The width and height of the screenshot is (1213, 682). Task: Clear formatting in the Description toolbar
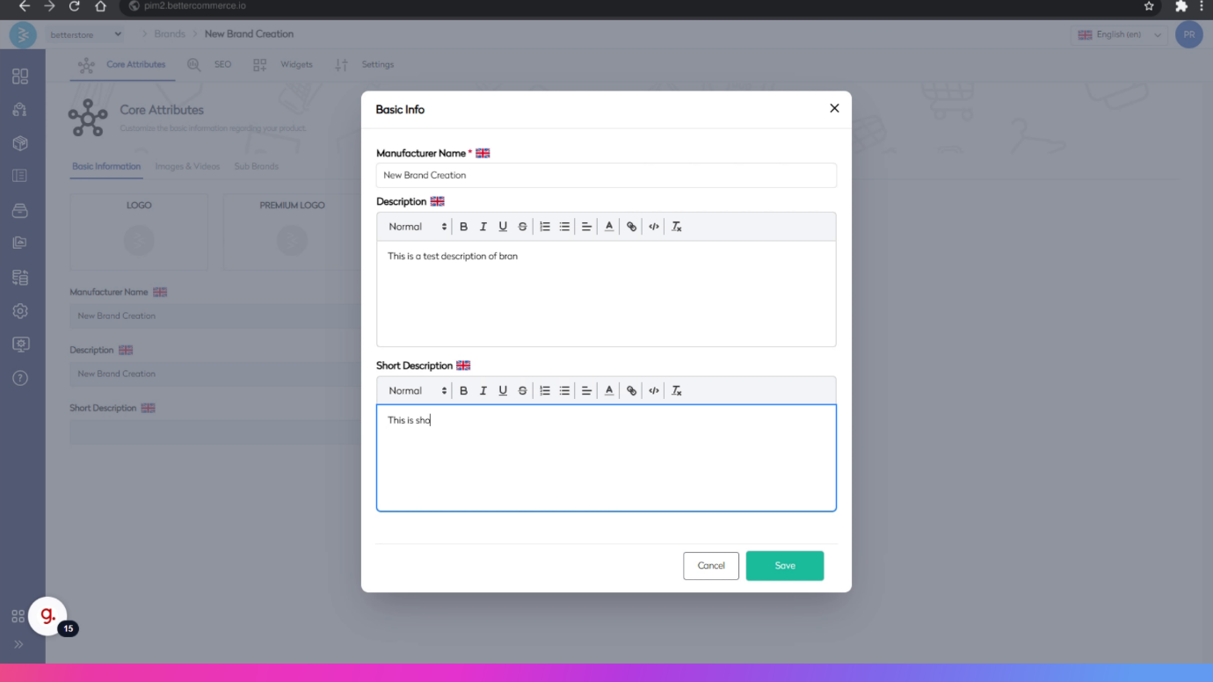coord(677,227)
